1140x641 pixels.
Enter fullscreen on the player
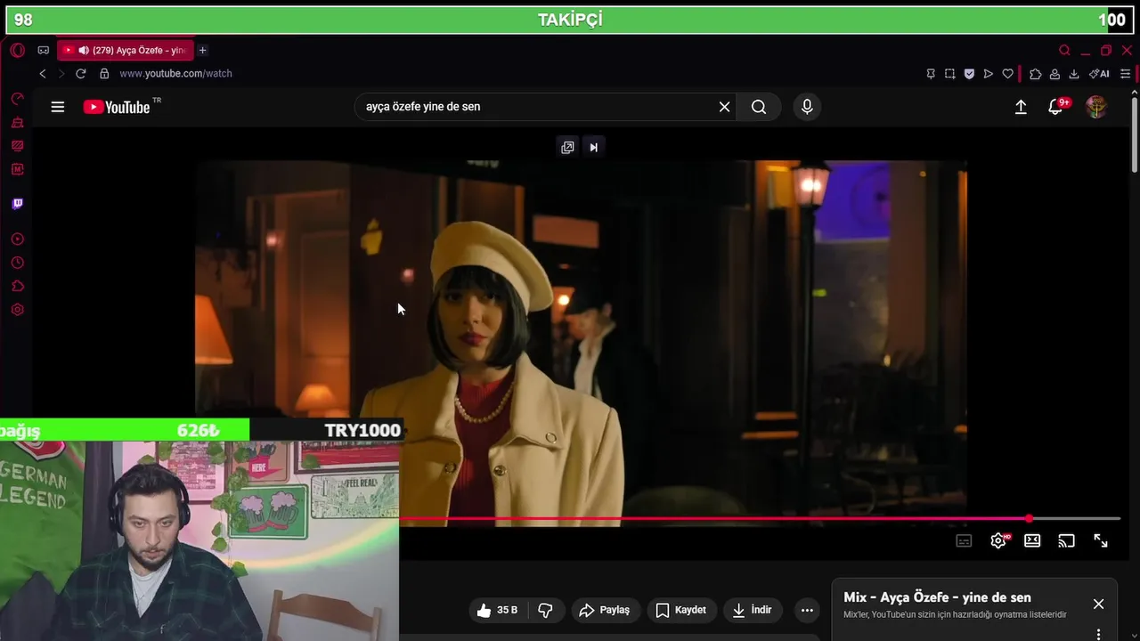pyautogui.click(x=1101, y=540)
